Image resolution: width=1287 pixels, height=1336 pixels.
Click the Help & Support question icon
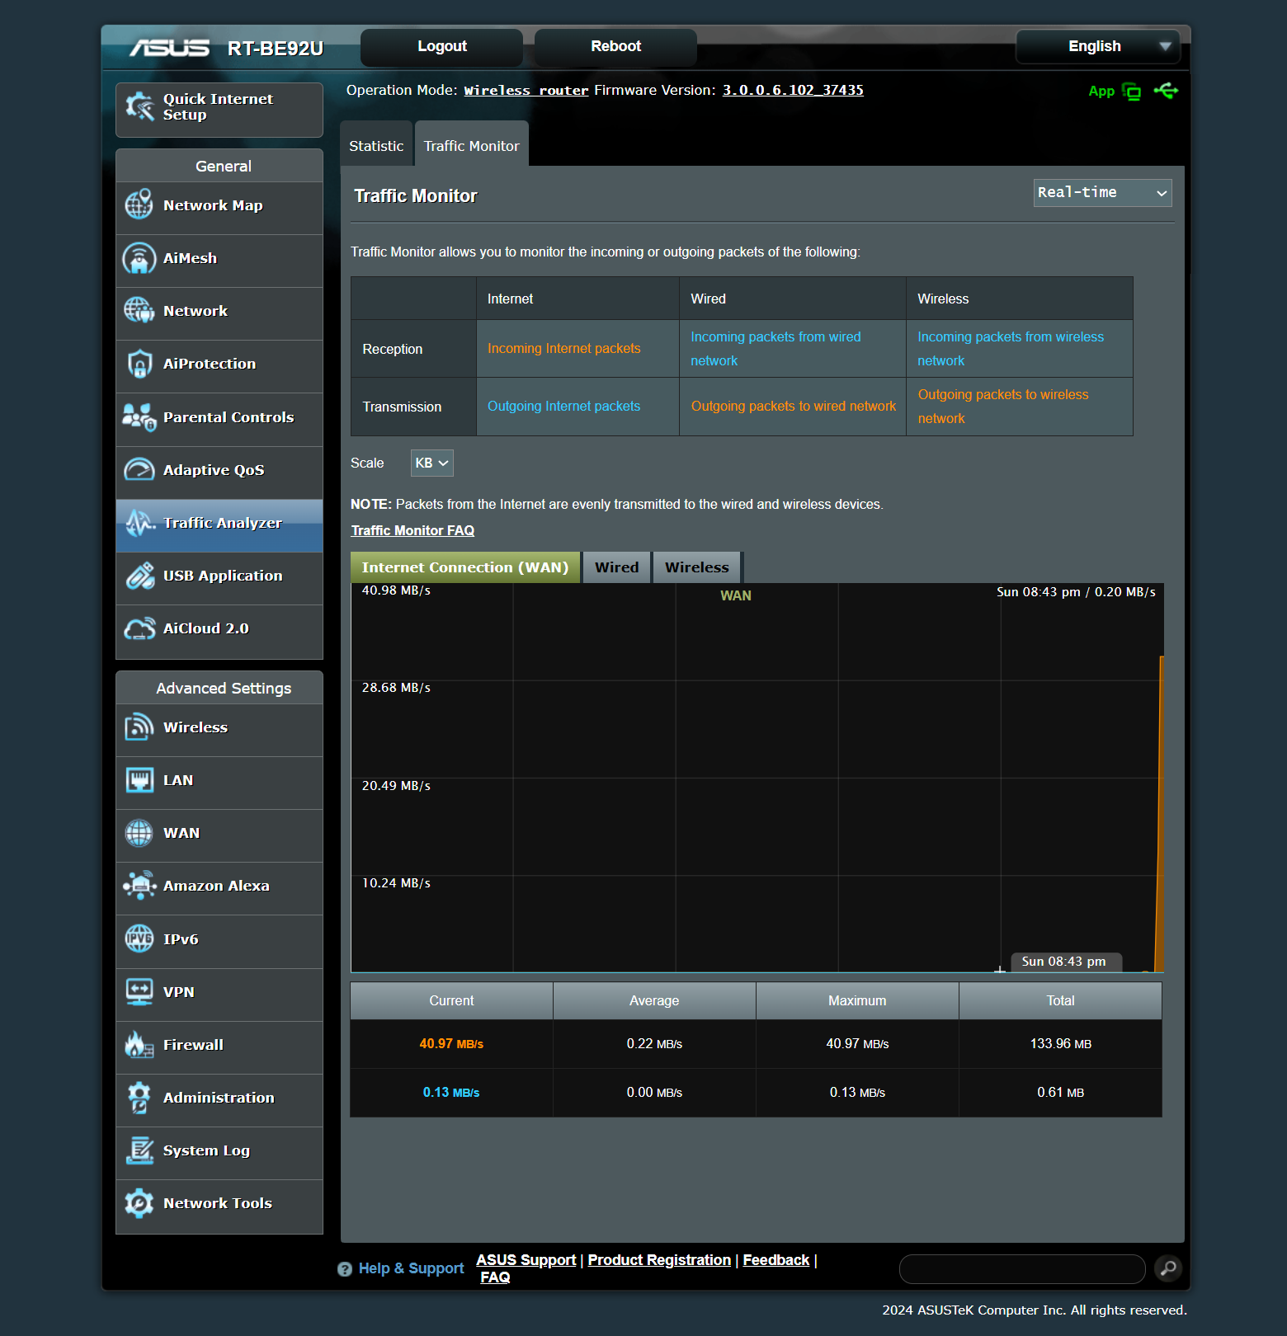click(345, 1269)
